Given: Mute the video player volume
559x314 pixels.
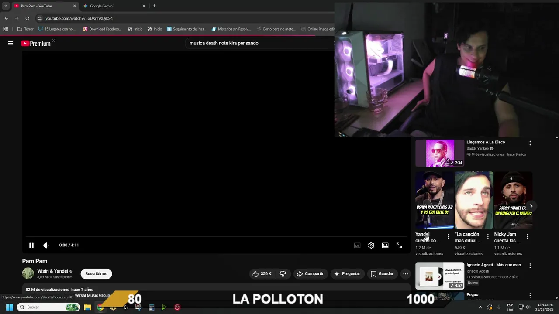Looking at the screenshot, I should [46, 245].
